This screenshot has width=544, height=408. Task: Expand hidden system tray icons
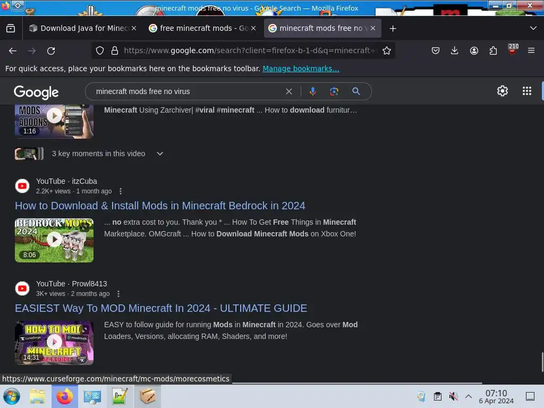[x=469, y=396]
